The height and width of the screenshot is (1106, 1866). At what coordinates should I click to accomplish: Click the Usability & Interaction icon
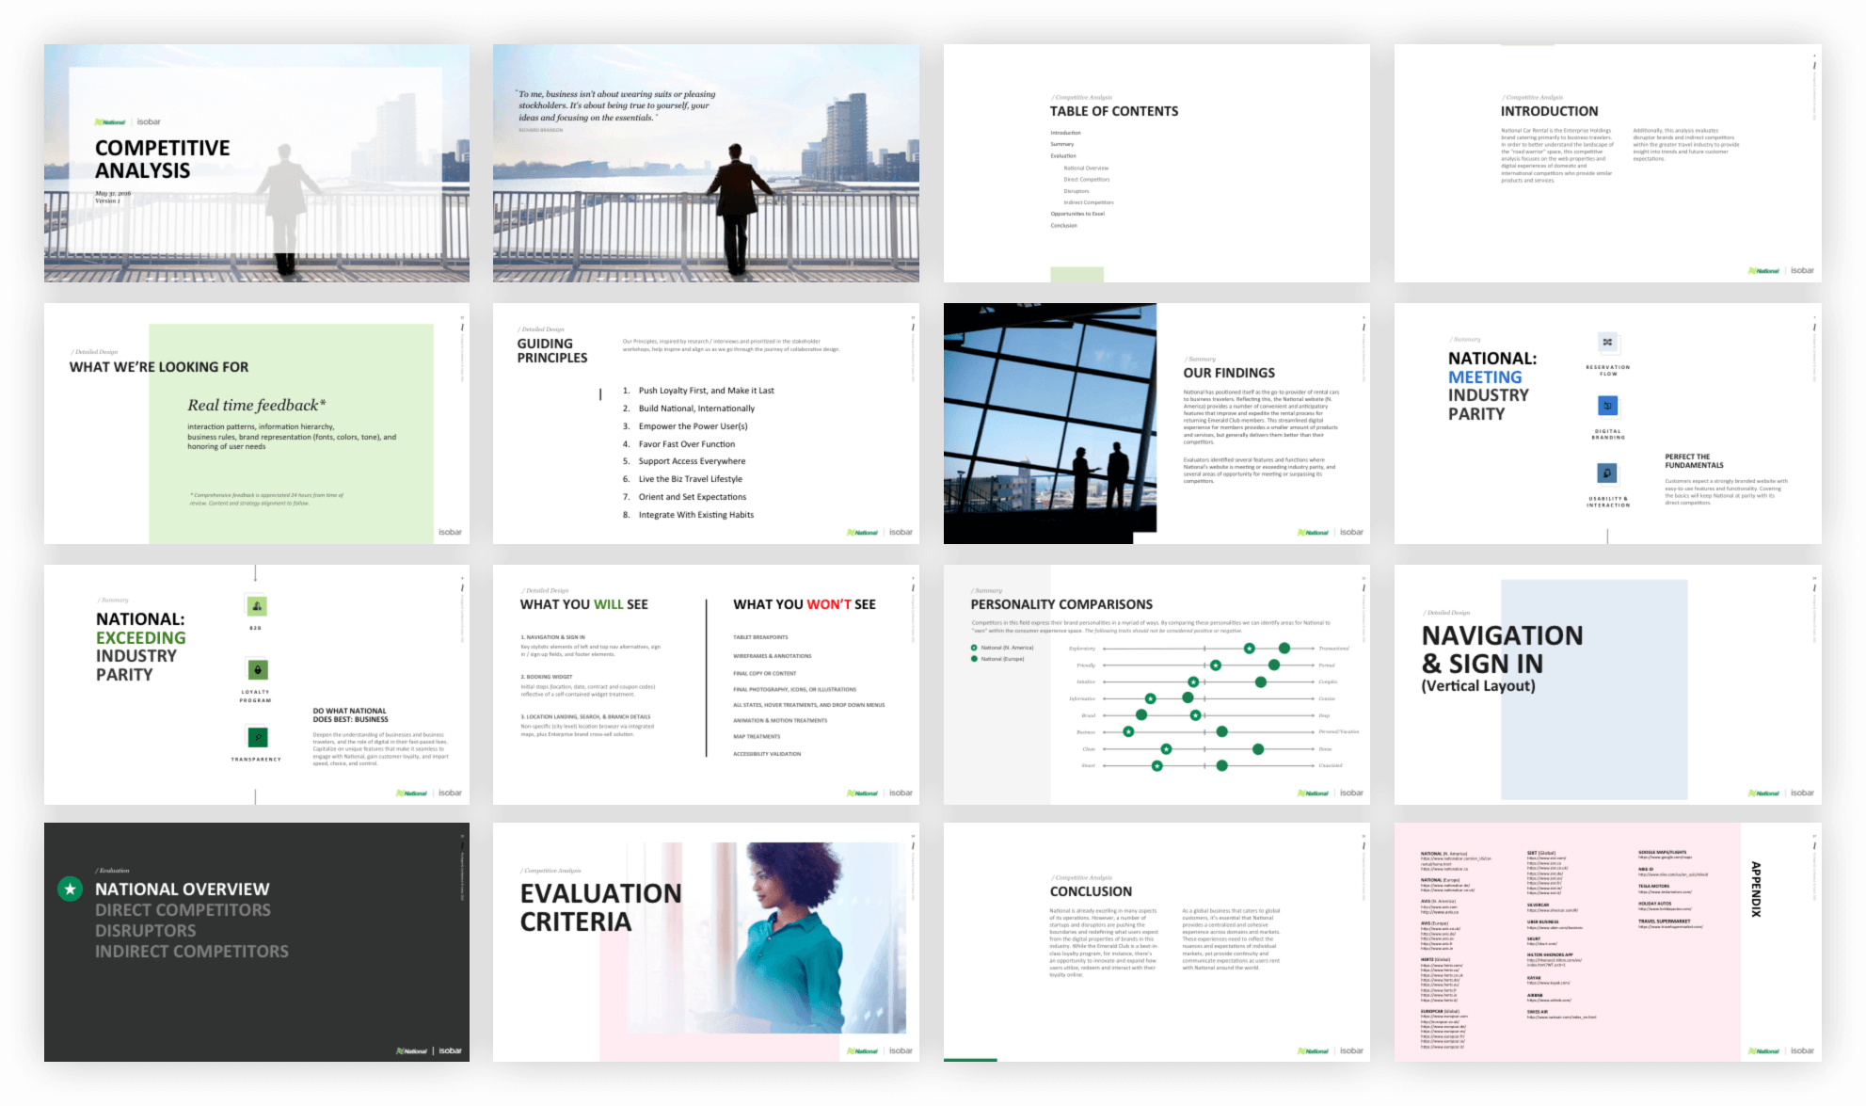[x=1607, y=473]
